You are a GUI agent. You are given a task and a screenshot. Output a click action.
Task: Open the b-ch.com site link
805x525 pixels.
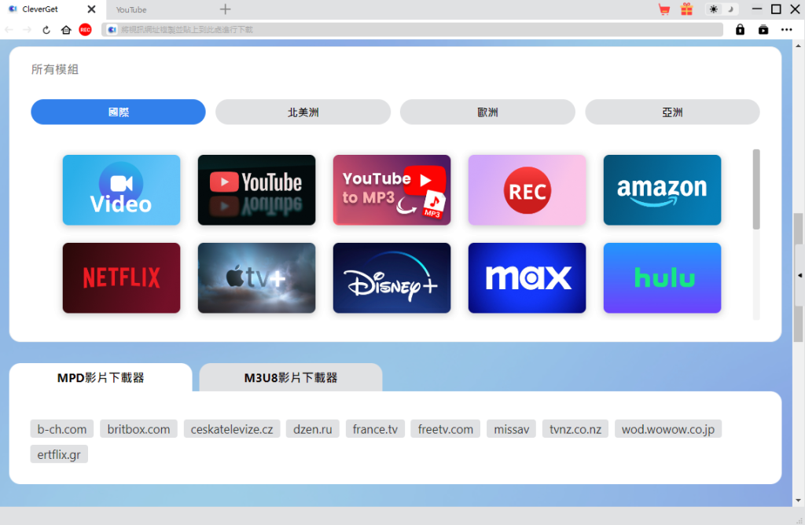point(61,429)
